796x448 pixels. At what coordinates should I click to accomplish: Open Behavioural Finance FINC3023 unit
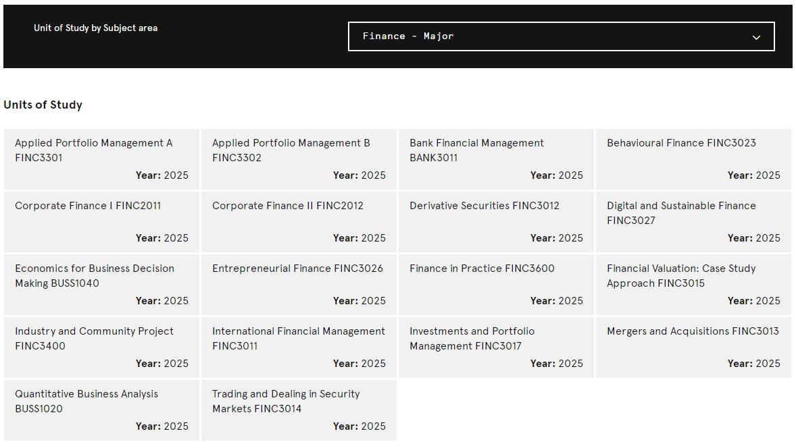tap(693, 159)
